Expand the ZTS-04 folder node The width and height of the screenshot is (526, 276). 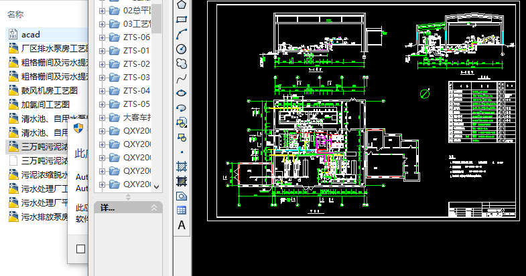pyautogui.click(x=102, y=91)
